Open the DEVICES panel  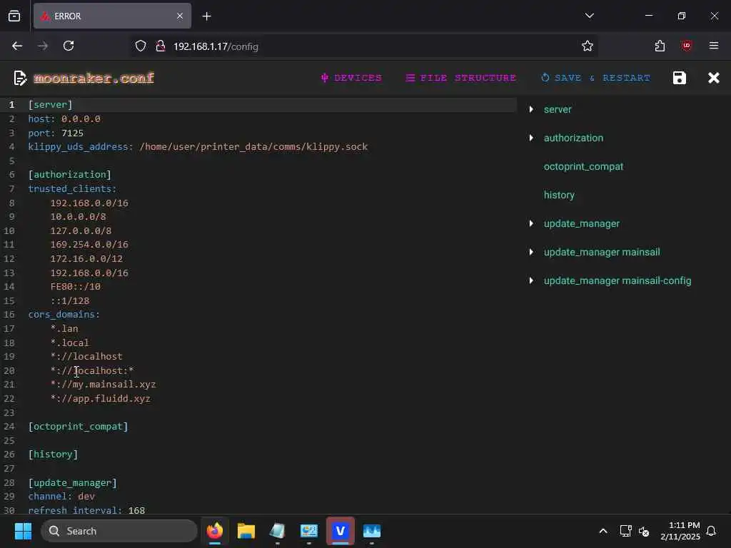pyautogui.click(x=351, y=78)
